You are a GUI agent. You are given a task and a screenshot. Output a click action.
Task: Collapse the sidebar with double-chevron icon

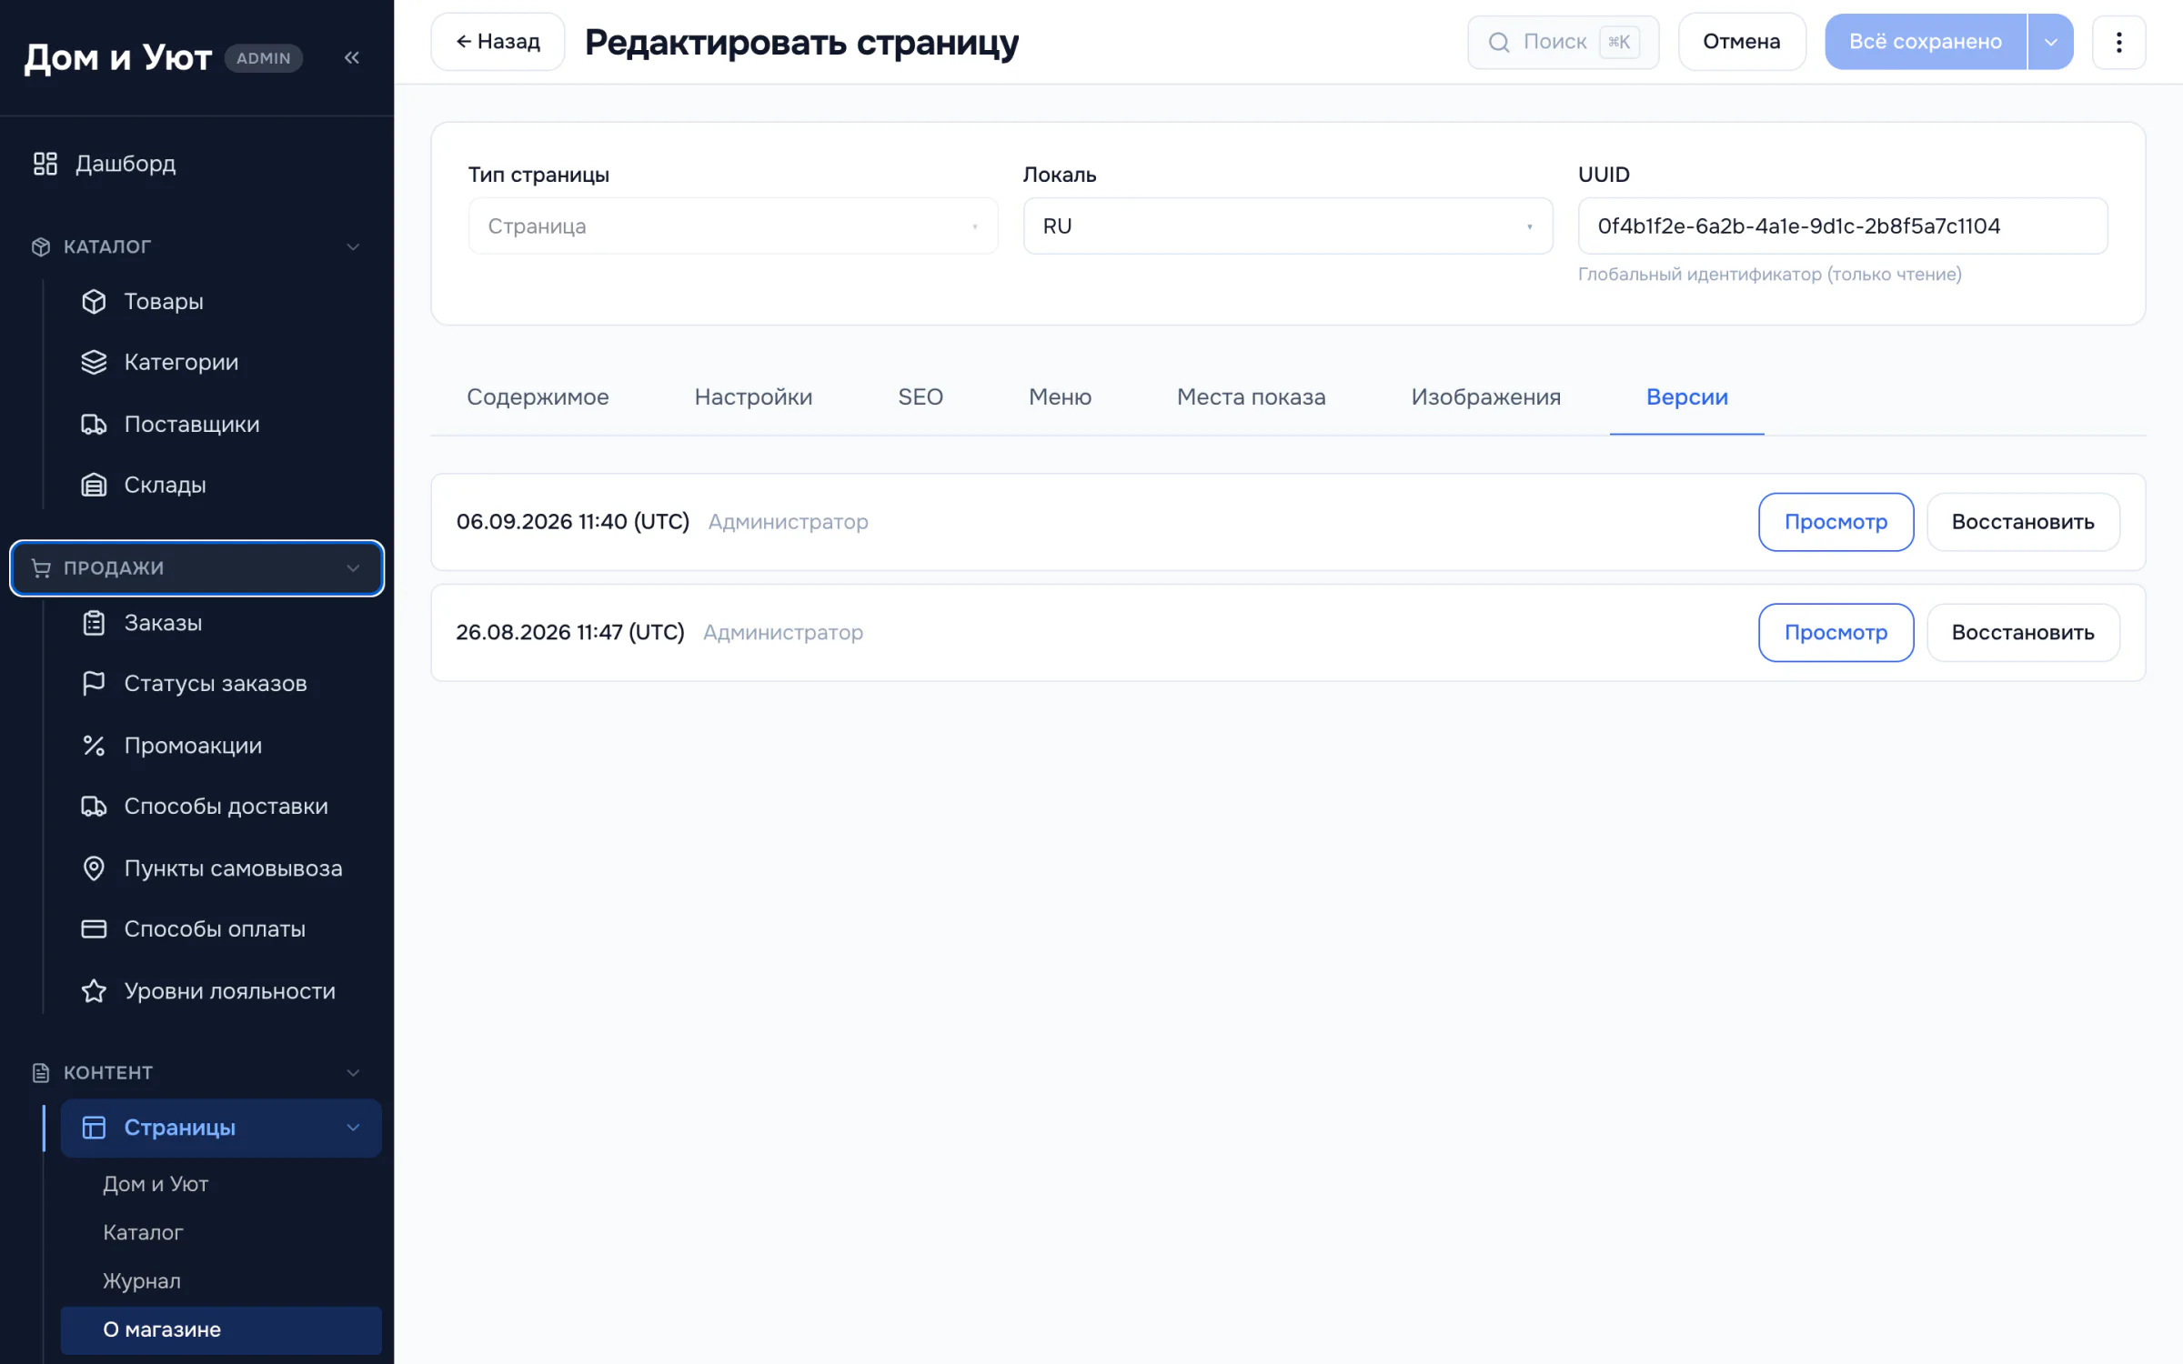click(352, 57)
